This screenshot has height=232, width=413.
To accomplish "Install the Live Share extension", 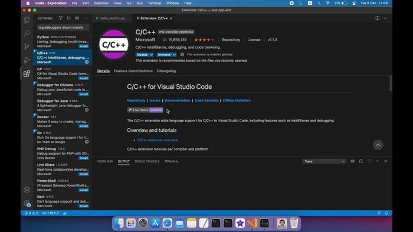I will pos(84,174).
